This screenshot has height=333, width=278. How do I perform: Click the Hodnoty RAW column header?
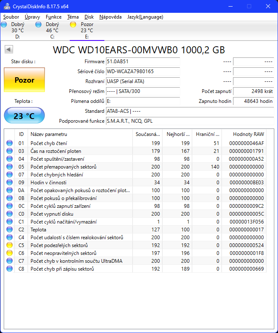click(244, 134)
